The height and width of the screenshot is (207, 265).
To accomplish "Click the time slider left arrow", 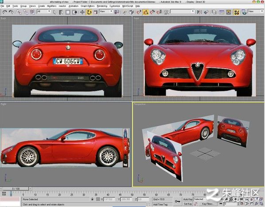I will pyautogui.click(x=1, y=188).
